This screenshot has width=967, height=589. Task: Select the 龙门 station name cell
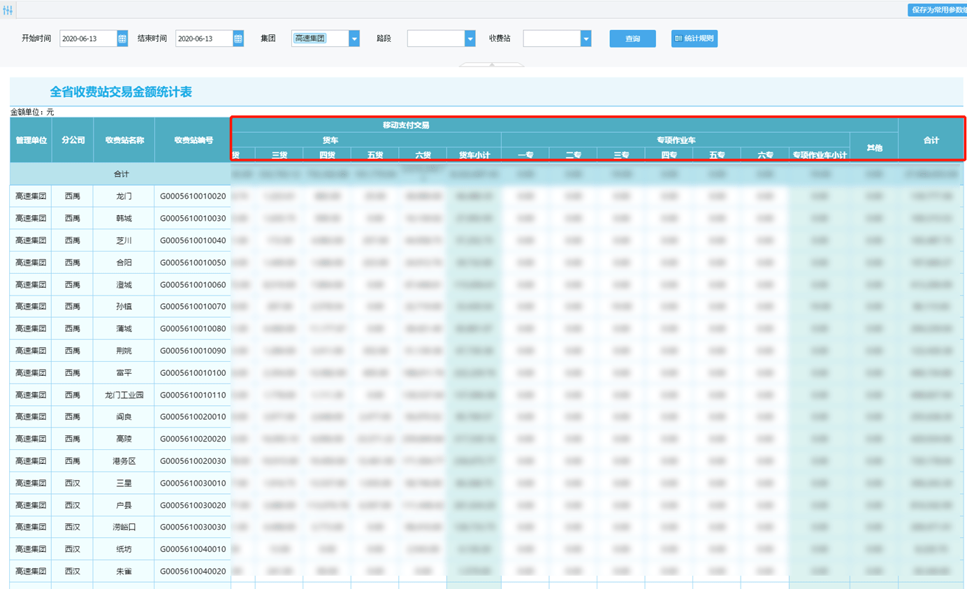click(x=124, y=196)
